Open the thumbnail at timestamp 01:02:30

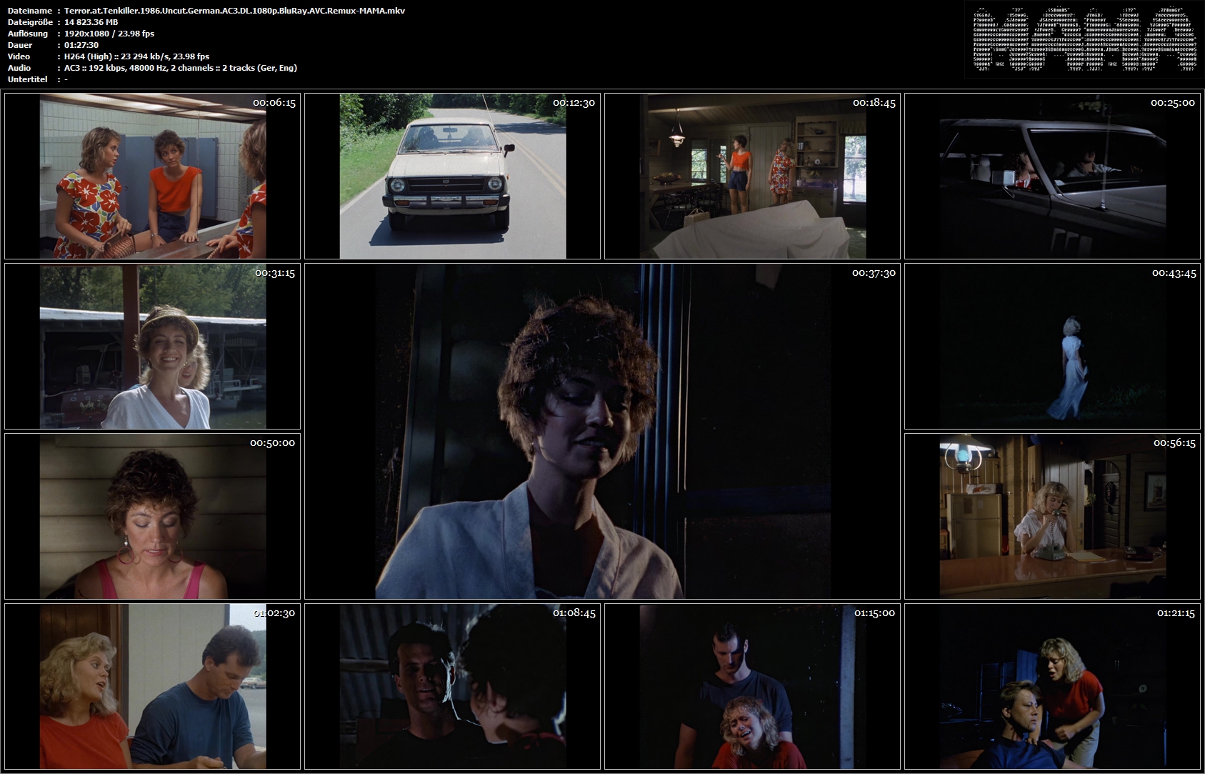click(152, 686)
